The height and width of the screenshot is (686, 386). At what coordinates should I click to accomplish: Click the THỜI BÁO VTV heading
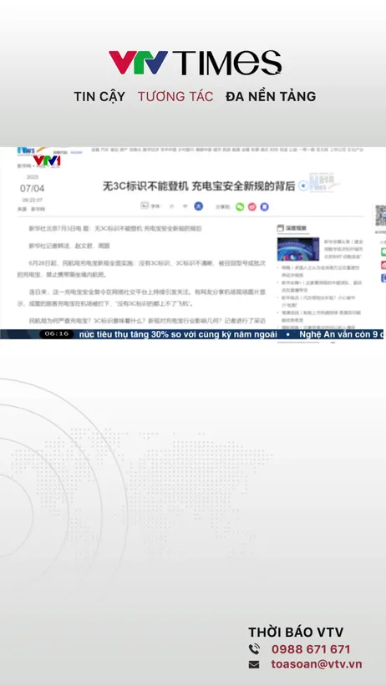pyautogui.click(x=296, y=632)
